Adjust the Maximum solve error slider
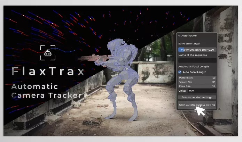242x142 pixels. click(x=197, y=50)
